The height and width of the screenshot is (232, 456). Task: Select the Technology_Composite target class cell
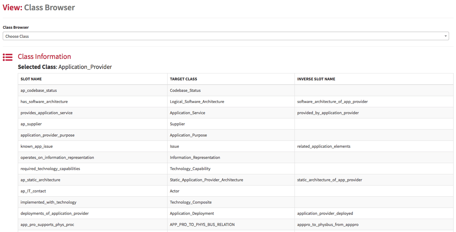pyautogui.click(x=231, y=202)
